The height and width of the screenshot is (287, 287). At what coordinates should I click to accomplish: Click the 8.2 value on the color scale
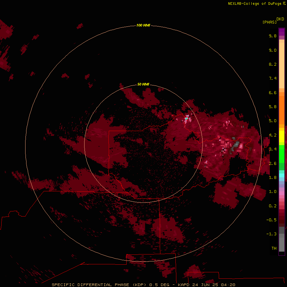[273, 64]
